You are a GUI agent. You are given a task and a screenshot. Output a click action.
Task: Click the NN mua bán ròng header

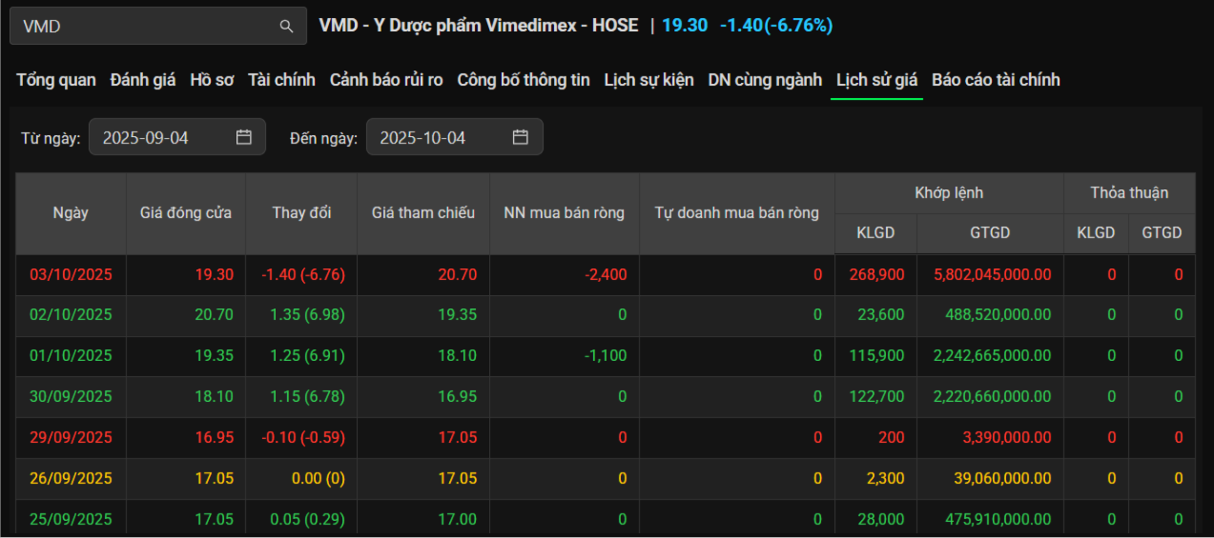[x=564, y=212]
